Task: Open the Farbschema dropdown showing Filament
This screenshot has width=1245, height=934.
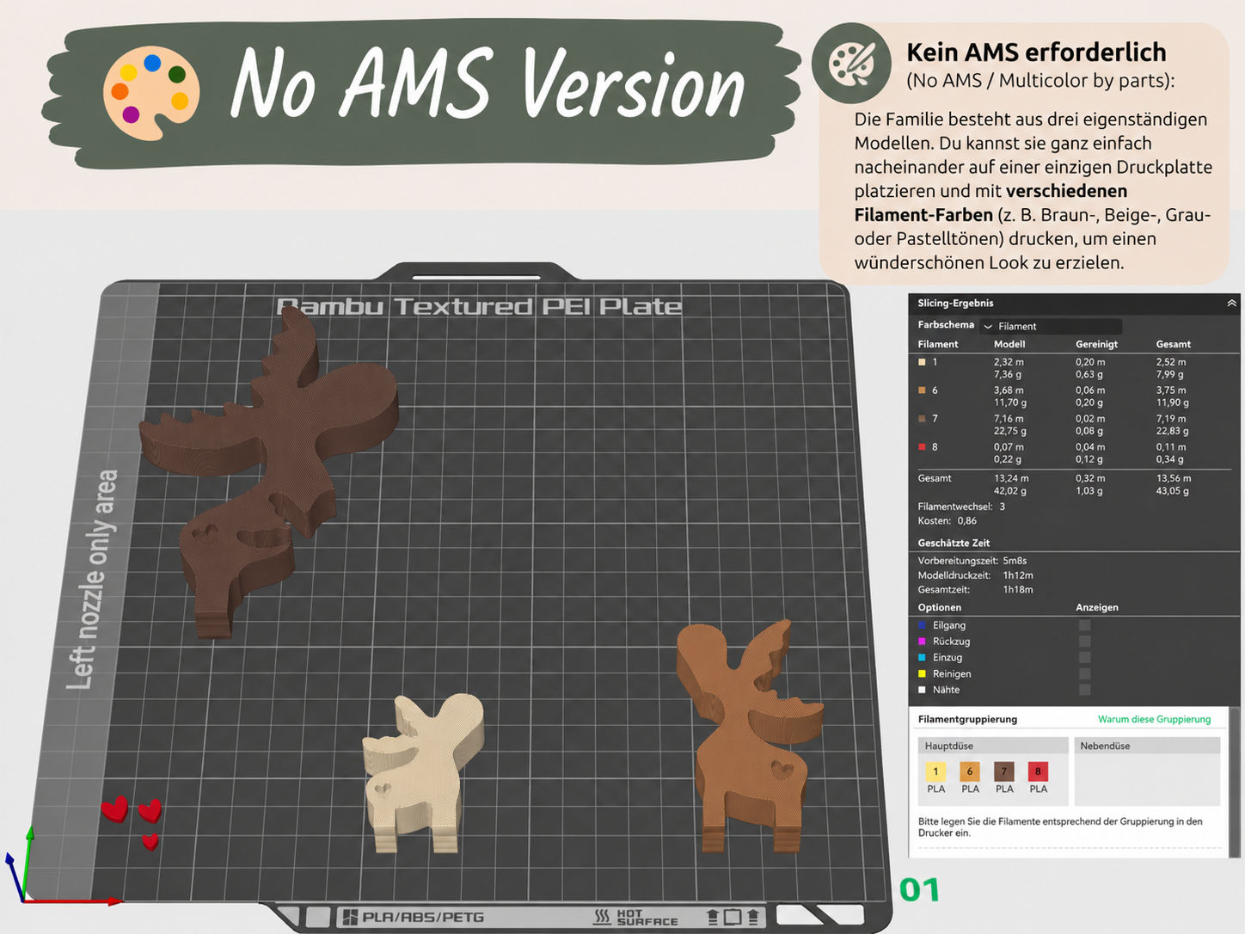Action: [x=1052, y=326]
